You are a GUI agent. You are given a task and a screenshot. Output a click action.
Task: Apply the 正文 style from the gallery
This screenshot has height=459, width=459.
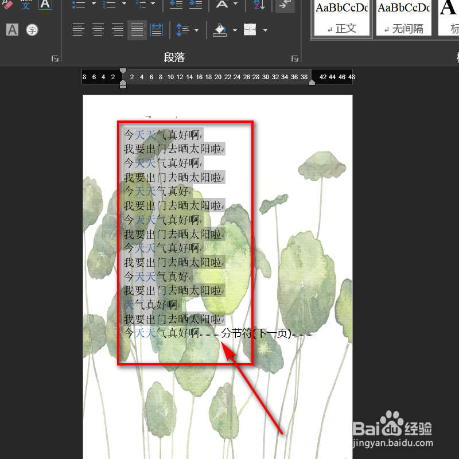pos(341,17)
